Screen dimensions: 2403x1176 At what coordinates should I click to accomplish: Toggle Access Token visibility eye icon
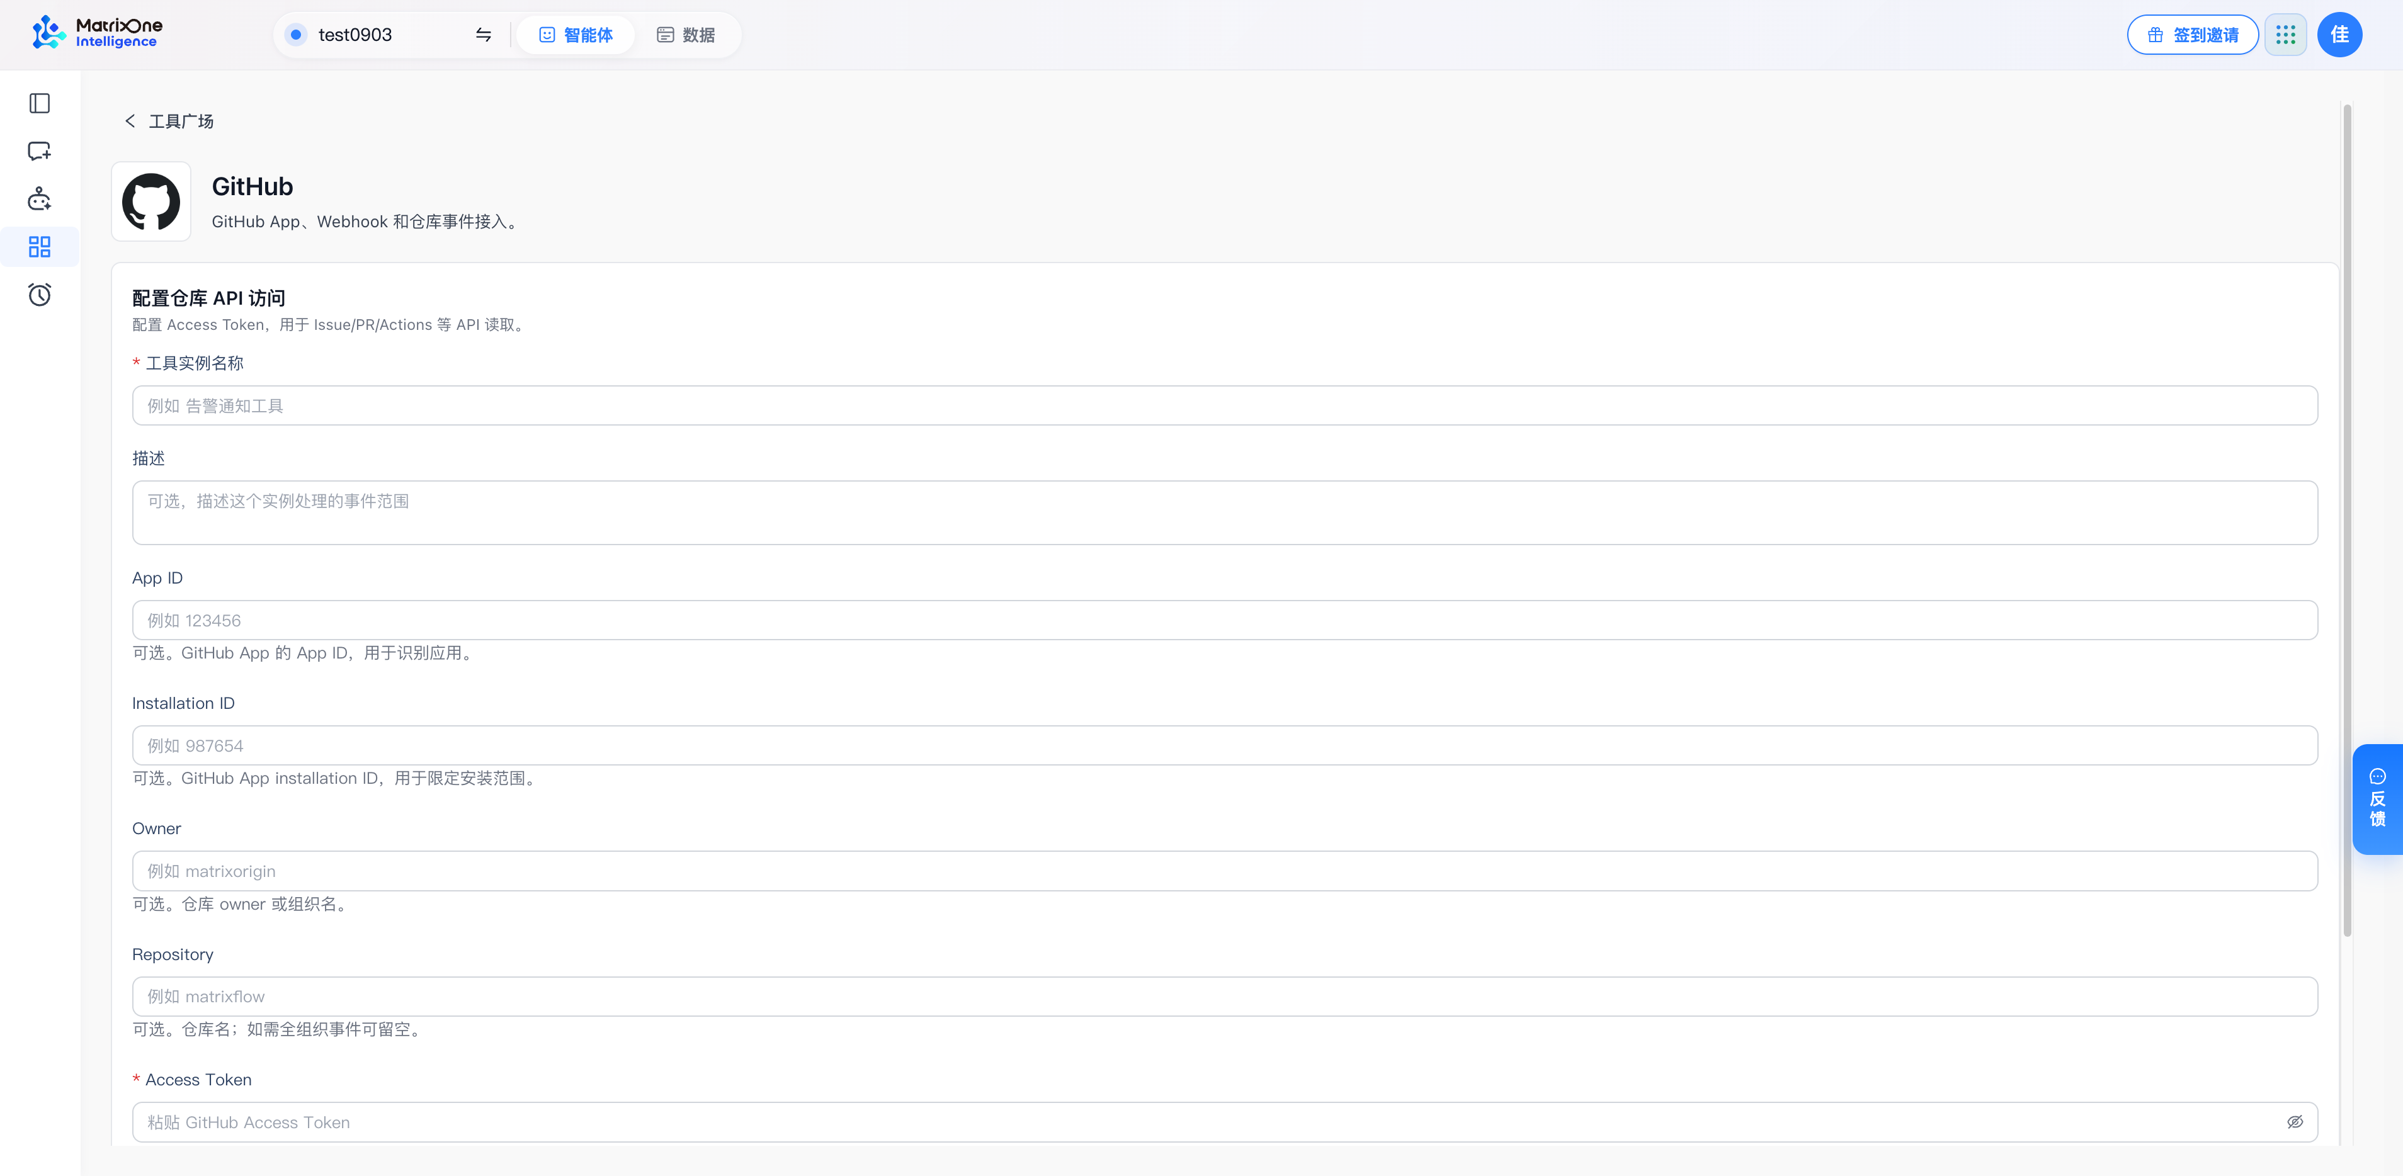[x=2294, y=1122]
